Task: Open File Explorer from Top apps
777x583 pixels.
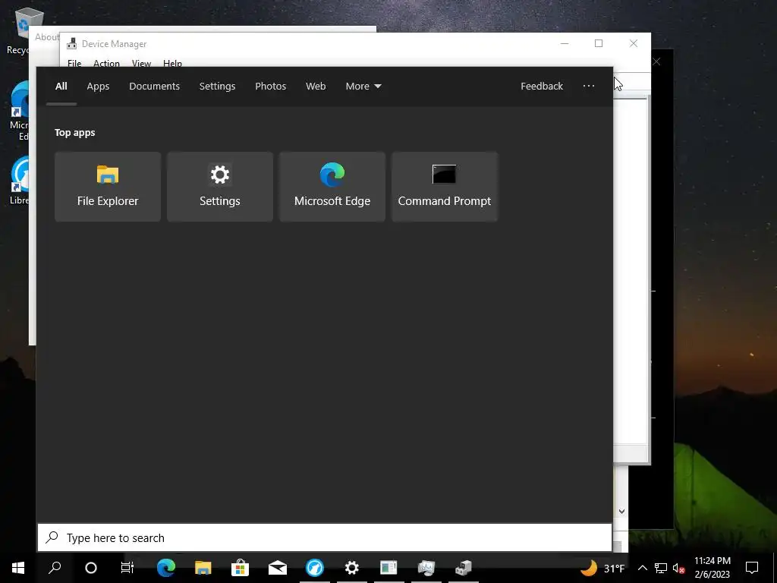Action: [x=108, y=187]
